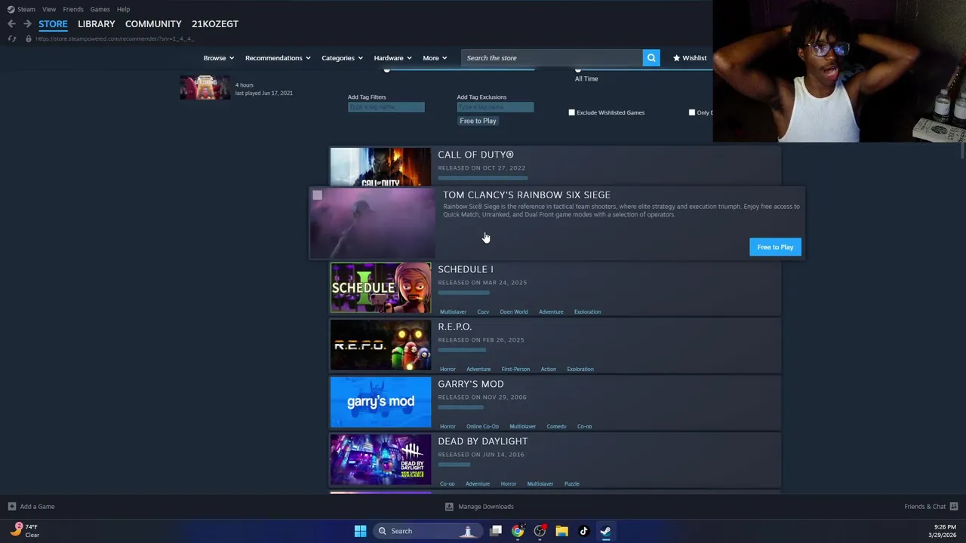Screen dimensions: 966x543
Task: Open the Games menu
Action: click(x=100, y=9)
